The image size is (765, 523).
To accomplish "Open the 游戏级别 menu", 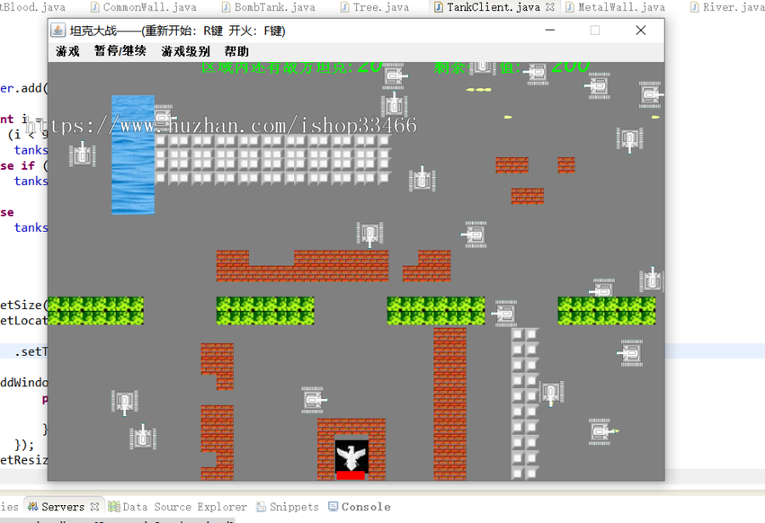I will (185, 51).
